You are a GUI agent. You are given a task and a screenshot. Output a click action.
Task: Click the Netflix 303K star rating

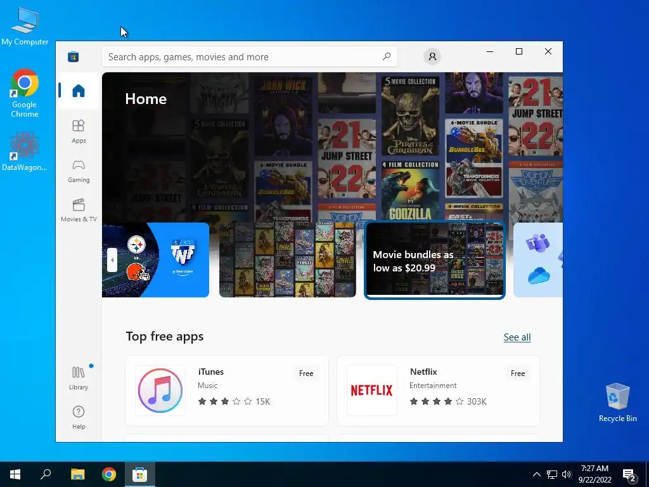point(448,401)
